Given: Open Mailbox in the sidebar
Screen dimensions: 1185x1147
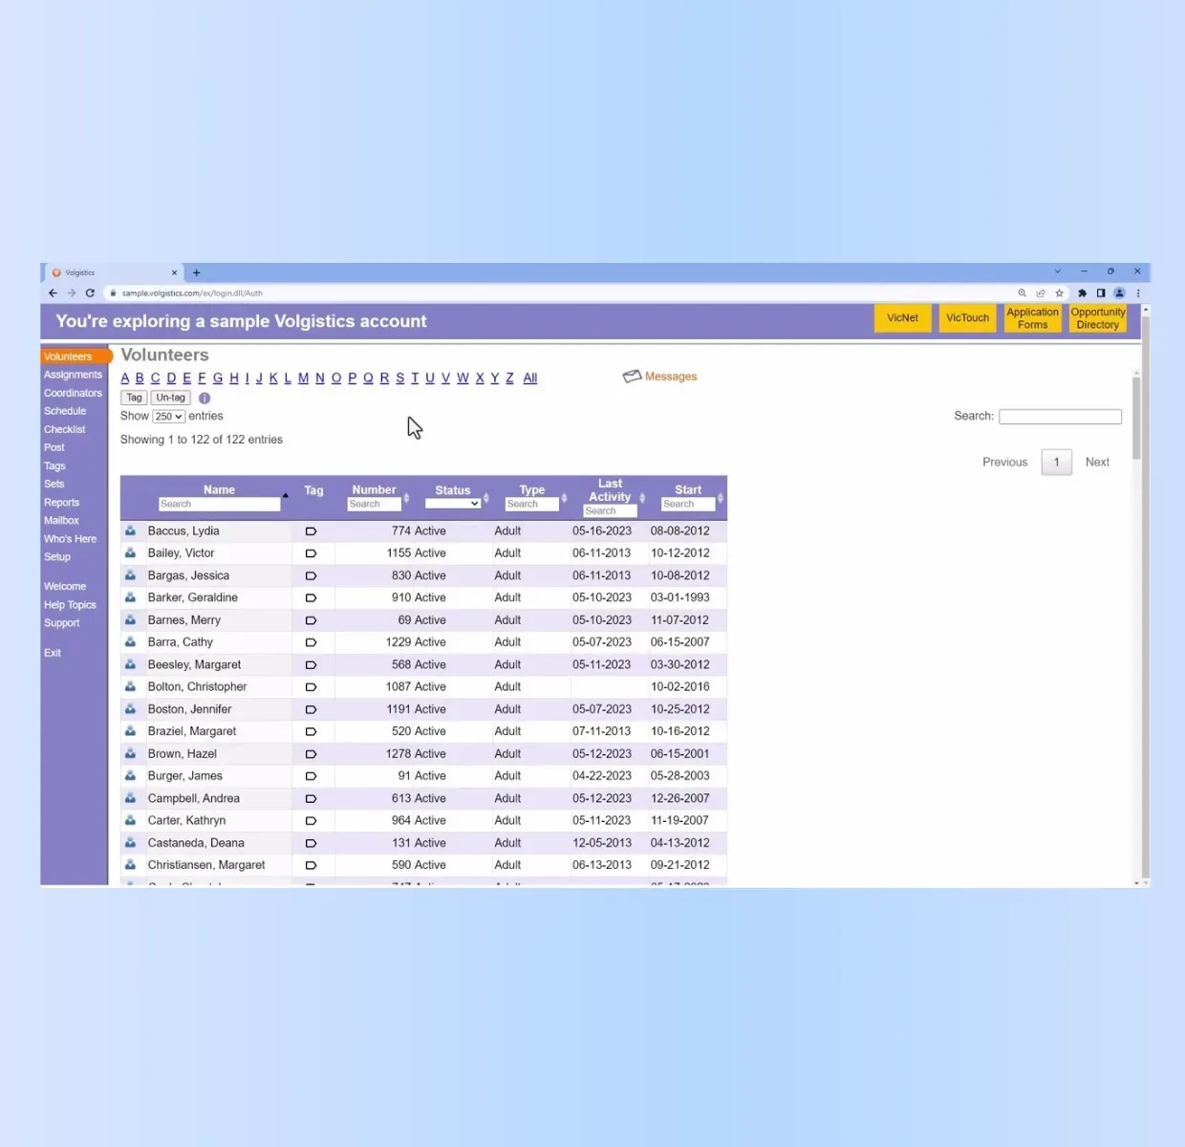Looking at the screenshot, I should [x=61, y=521].
